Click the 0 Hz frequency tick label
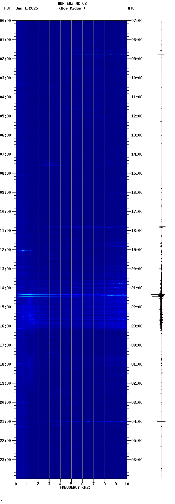 (16, 484)
